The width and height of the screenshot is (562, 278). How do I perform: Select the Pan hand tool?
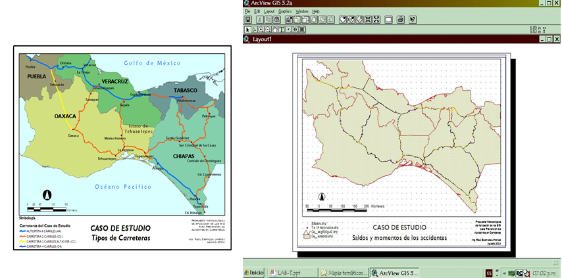click(x=274, y=30)
